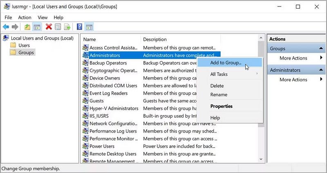Collapse the Groups section in Actions pane

[x=321, y=49]
